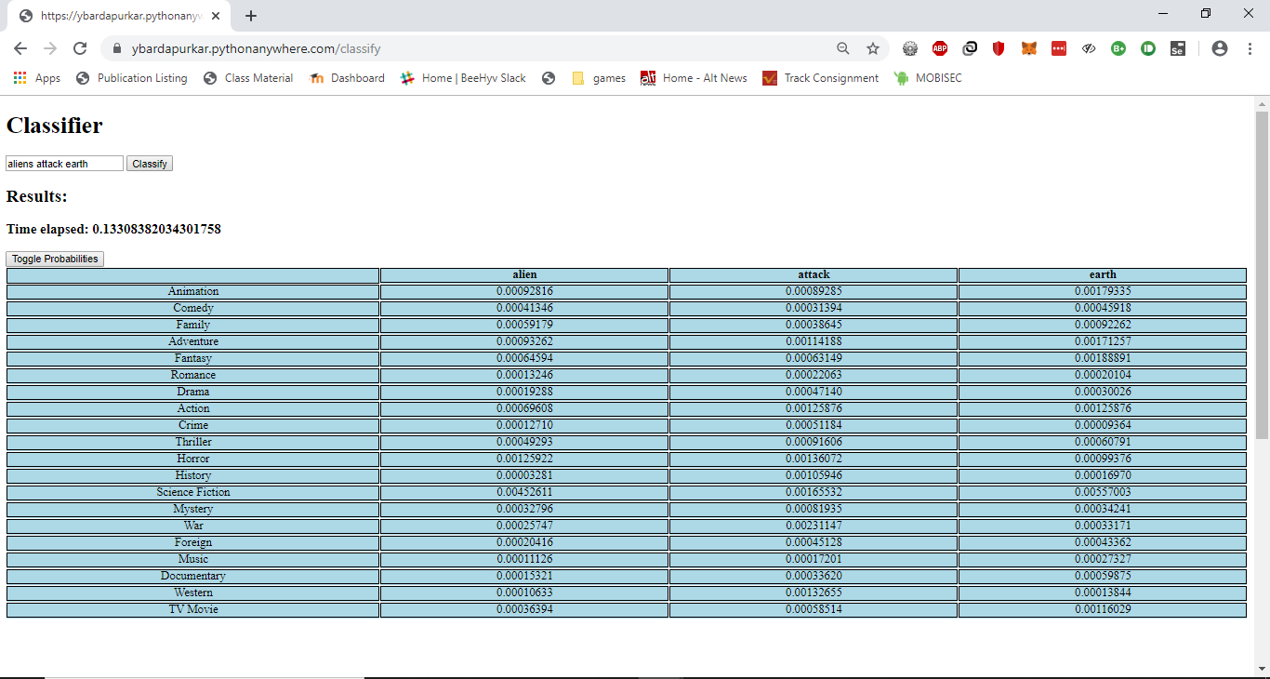Bookmark this page with the star icon
The image size is (1270, 679).
point(872,48)
